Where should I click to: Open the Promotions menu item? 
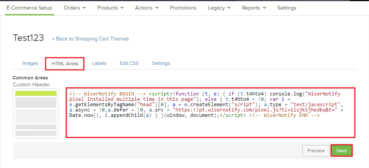point(183,8)
